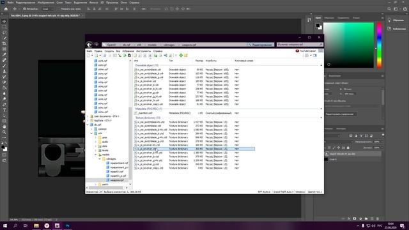The height and width of the screenshot is (230, 409).
Task: Select the Move tool in Photoshop toolbar
Action: tap(4, 21)
